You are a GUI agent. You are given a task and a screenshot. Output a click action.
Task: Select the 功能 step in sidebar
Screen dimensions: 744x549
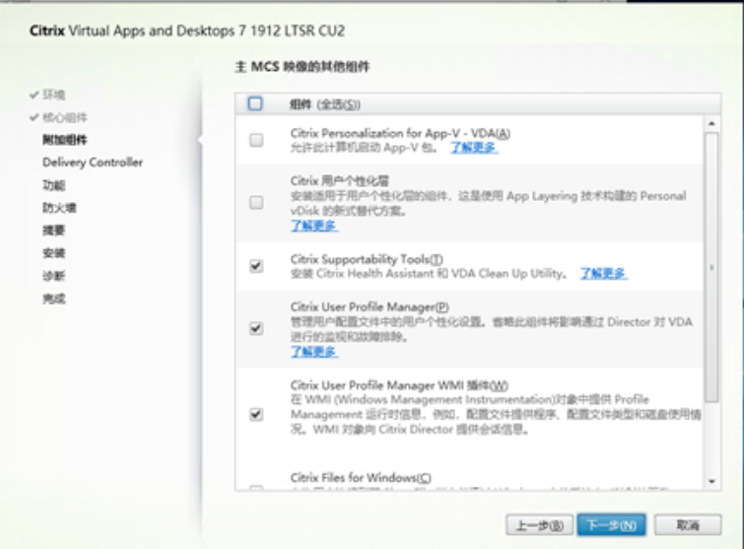pyautogui.click(x=53, y=185)
